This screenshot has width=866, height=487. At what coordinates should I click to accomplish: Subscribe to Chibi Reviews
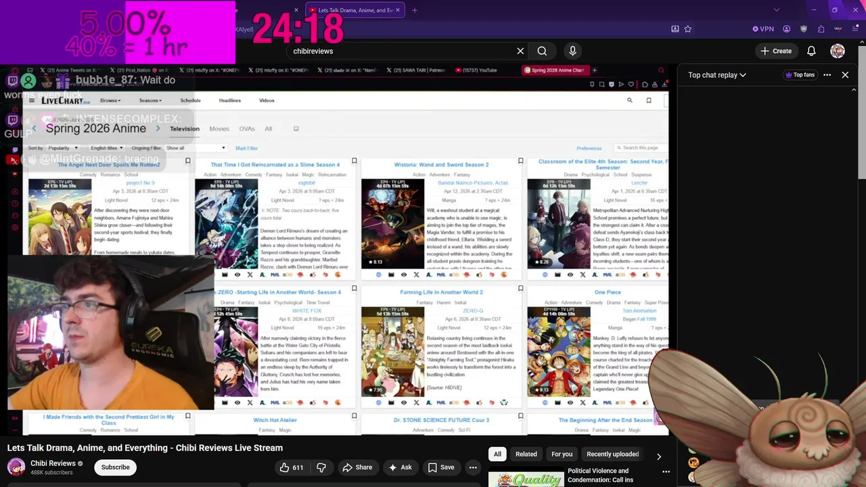tap(115, 467)
